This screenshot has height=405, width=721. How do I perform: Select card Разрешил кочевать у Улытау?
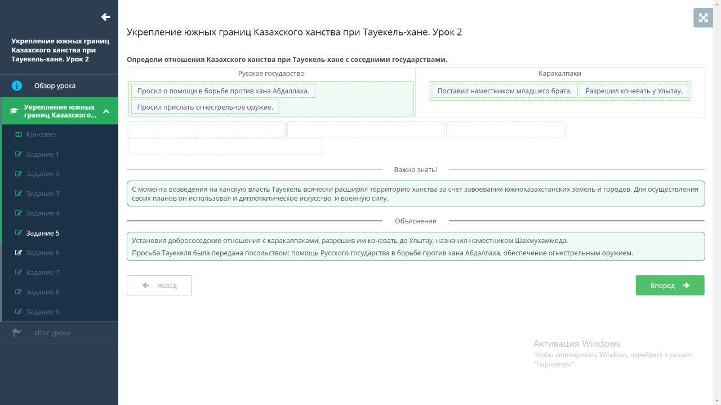634,91
